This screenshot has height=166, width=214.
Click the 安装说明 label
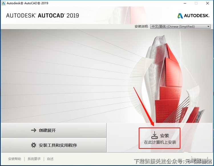[141, 27]
